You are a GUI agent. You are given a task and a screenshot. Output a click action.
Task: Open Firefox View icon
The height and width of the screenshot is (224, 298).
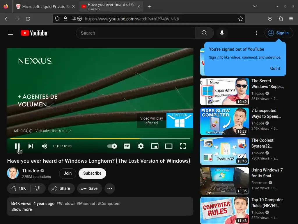pos(6,6)
